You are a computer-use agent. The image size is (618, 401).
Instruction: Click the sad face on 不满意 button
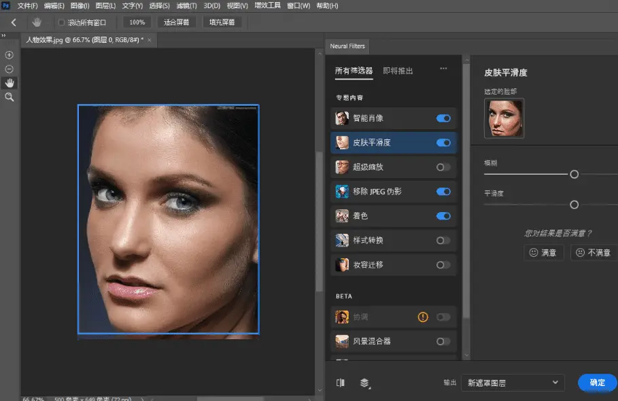click(580, 253)
